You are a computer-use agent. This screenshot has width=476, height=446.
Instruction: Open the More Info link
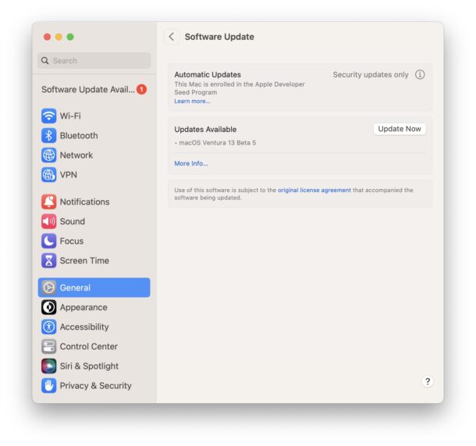pyautogui.click(x=191, y=163)
